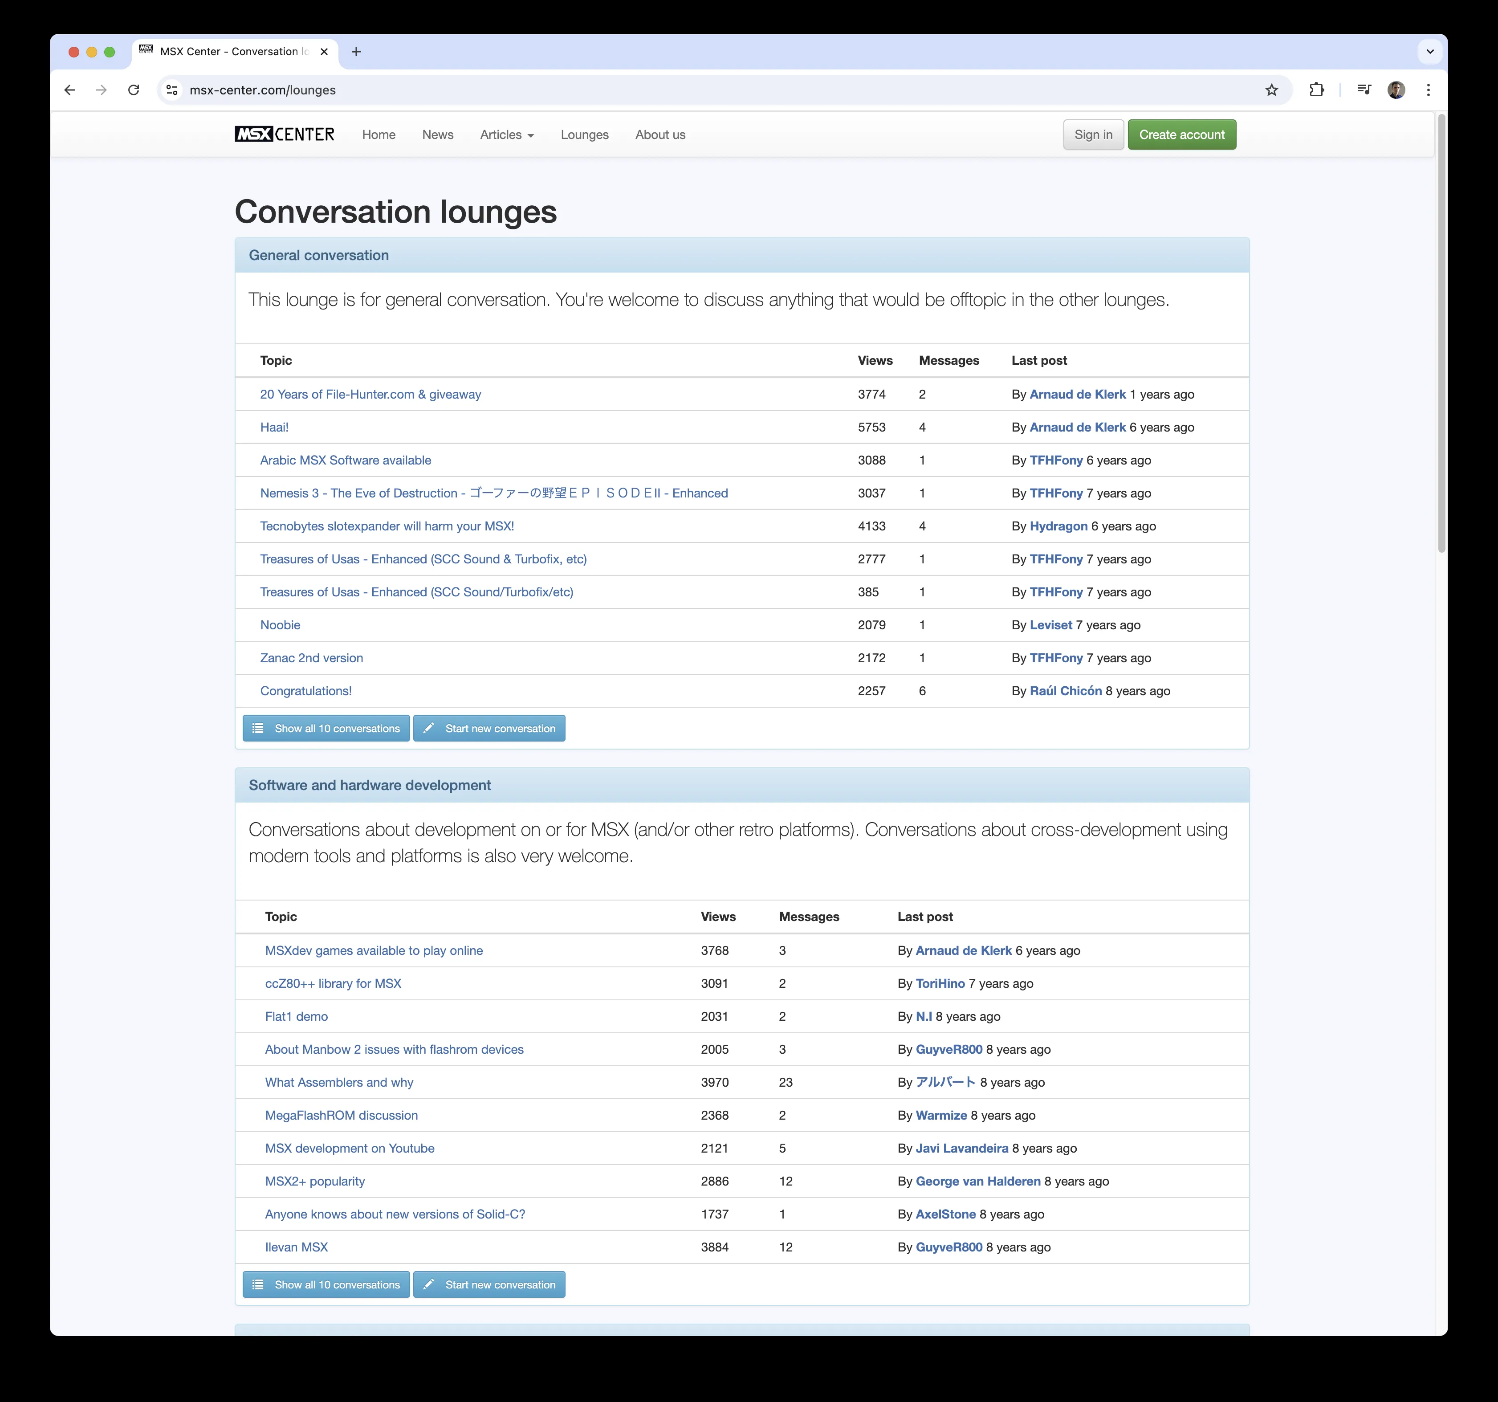Open the Chrome profile avatar
1498x1402 pixels.
pyautogui.click(x=1396, y=90)
